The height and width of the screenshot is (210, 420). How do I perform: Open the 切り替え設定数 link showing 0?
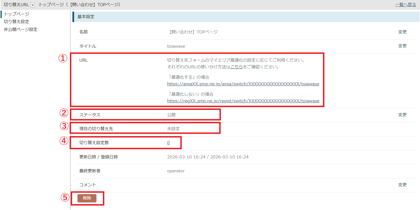tap(168, 143)
